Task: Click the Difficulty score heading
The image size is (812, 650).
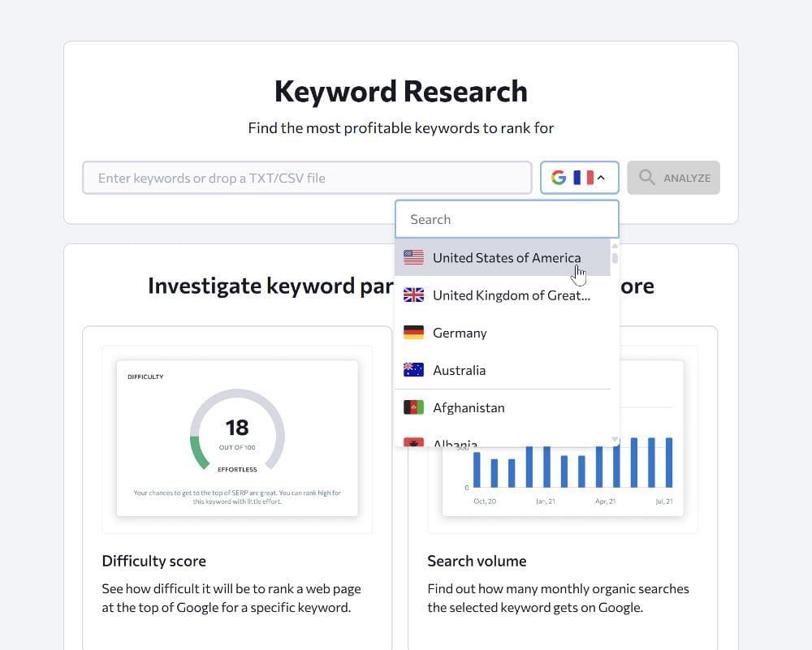Action: point(153,561)
